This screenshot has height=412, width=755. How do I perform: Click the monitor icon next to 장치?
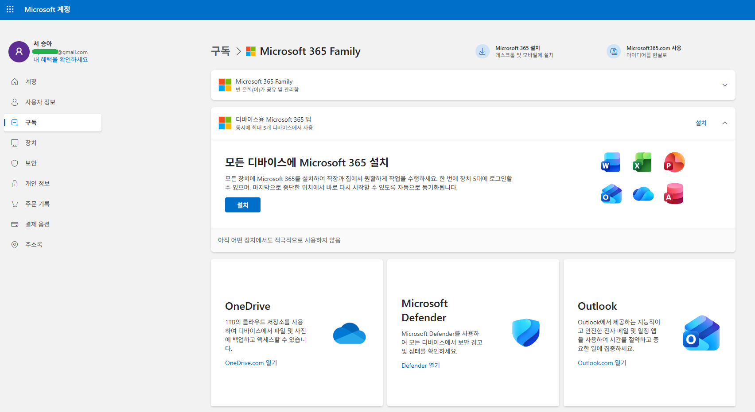(x=15, y=143)
